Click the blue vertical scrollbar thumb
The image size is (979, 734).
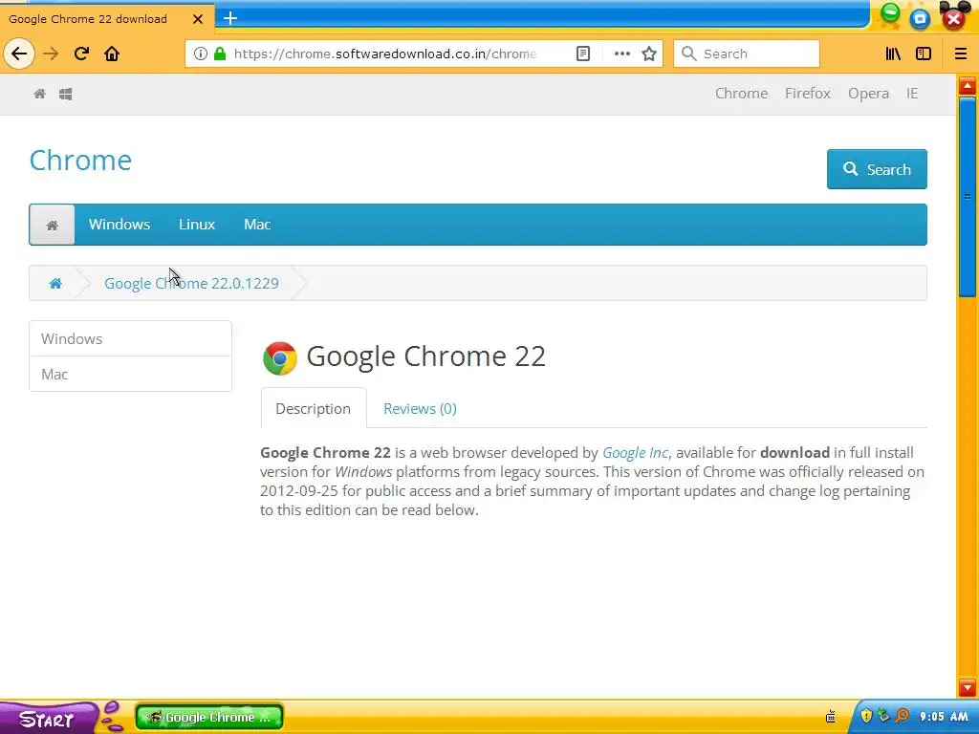pyautogui.click(x=968, y=197)
